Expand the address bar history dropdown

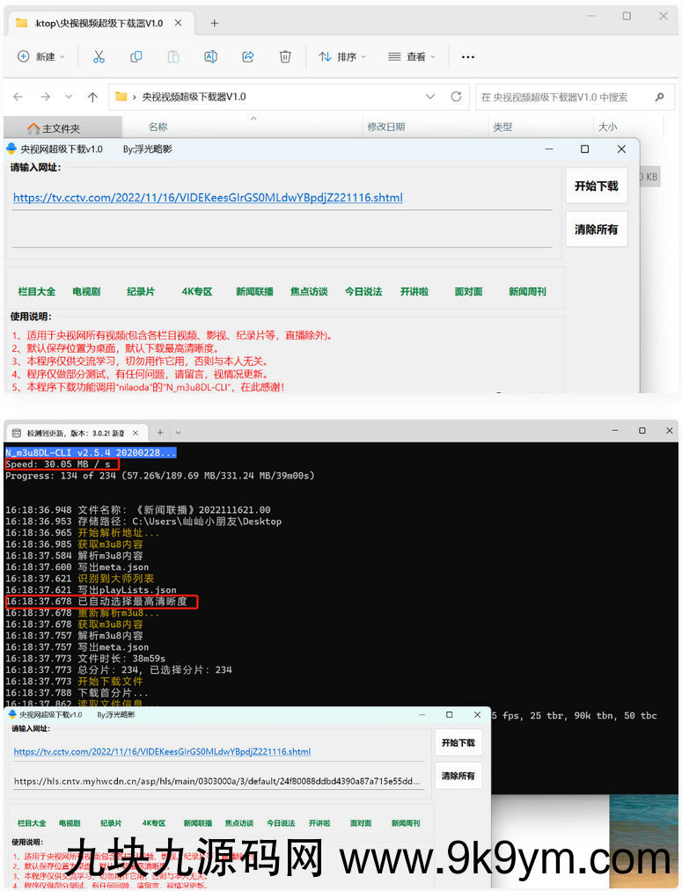[x=430, y=97]
